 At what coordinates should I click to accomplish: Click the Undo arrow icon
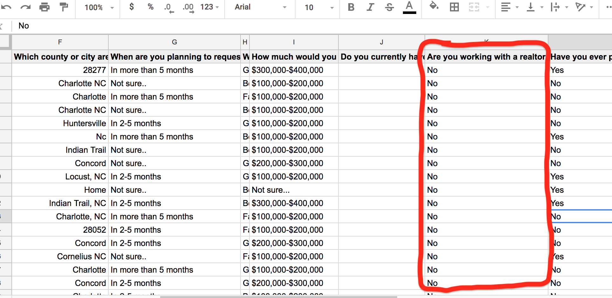point(6,7)
